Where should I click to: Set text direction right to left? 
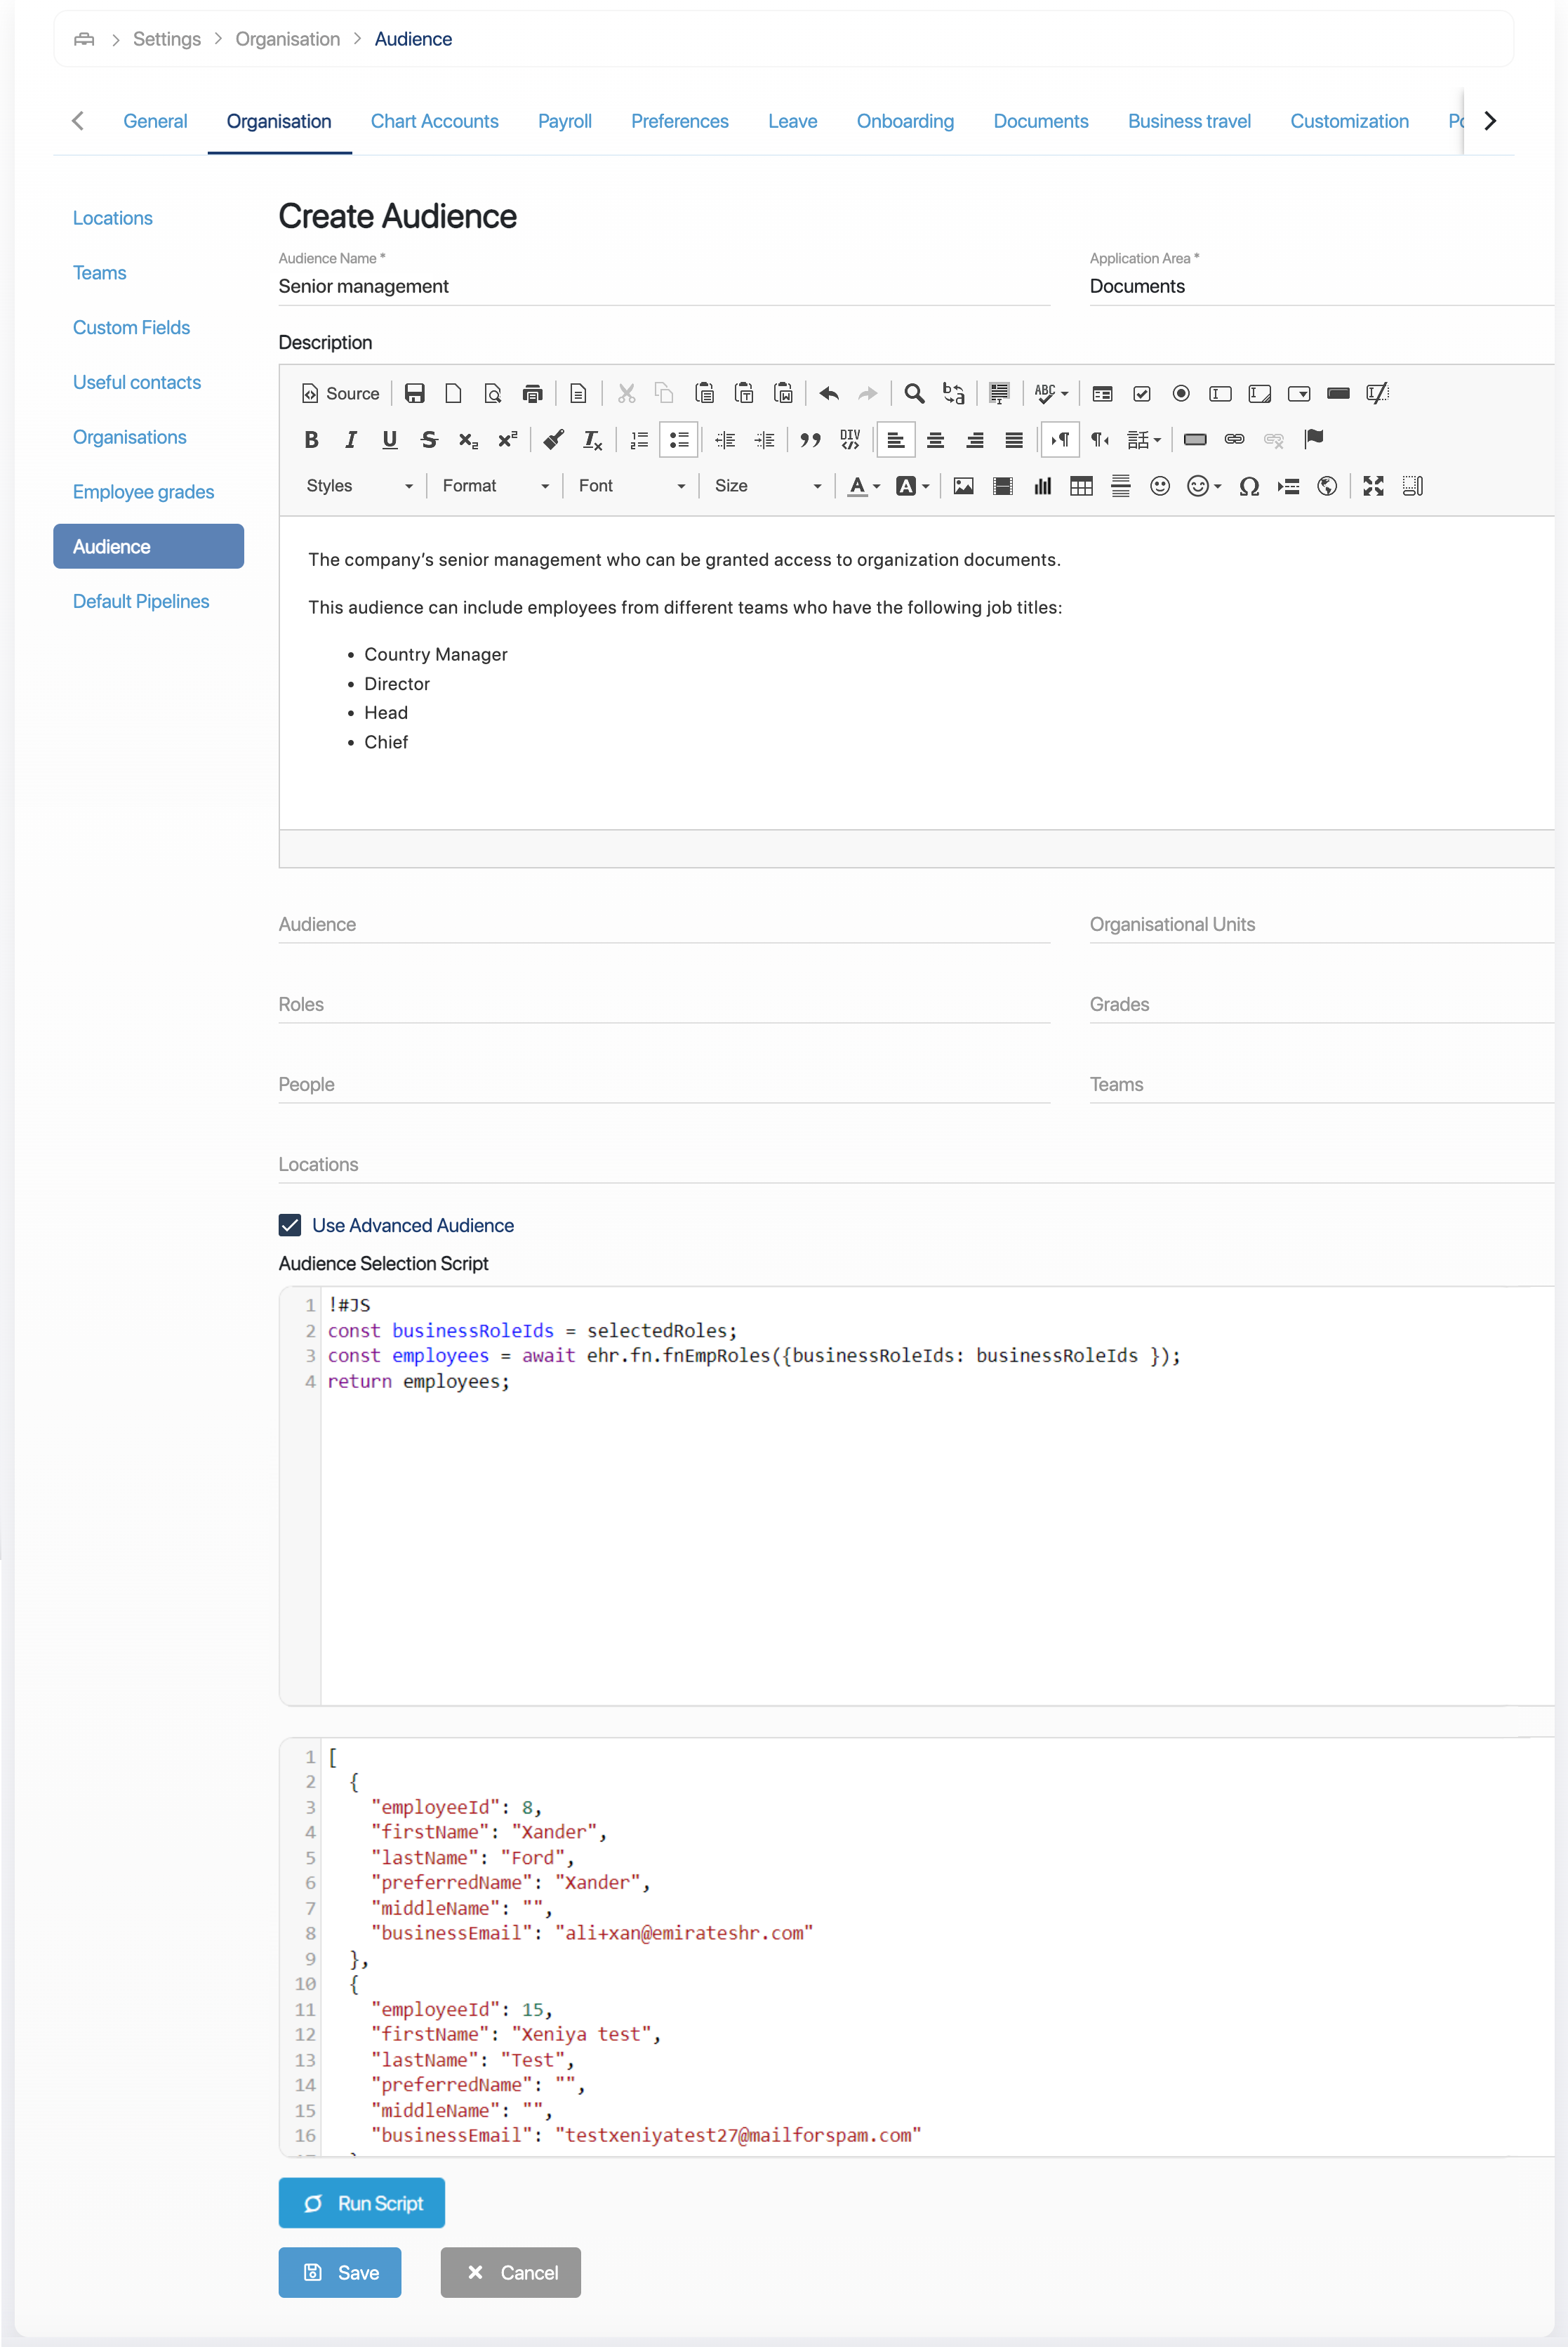click(1099, 439)
